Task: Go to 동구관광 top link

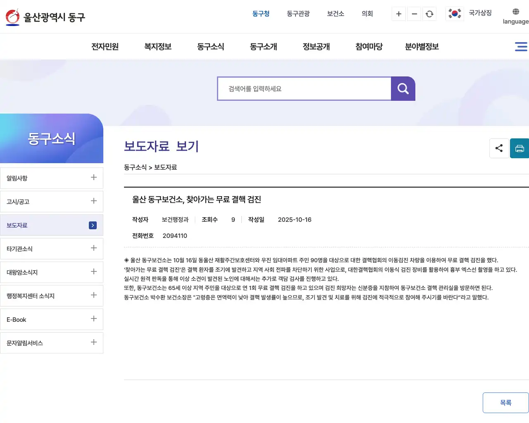Action: (x=298, y=14)
